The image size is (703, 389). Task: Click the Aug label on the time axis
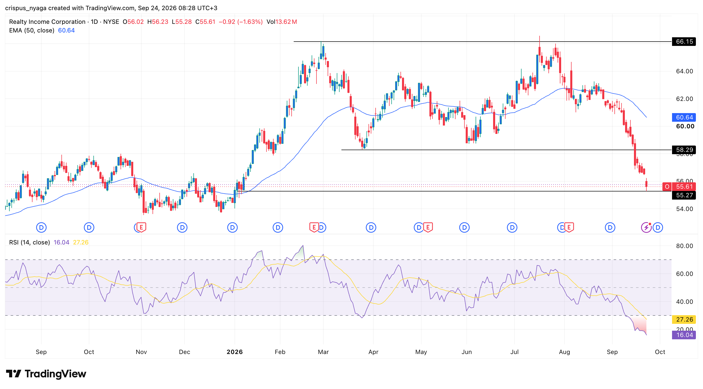[564, 352]
